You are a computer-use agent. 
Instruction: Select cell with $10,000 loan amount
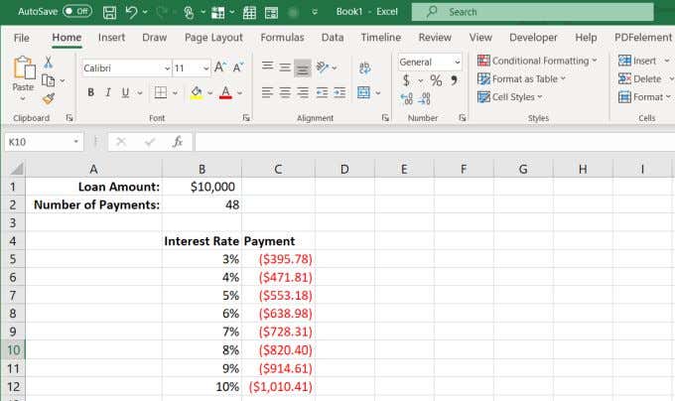tap(202, 187)
